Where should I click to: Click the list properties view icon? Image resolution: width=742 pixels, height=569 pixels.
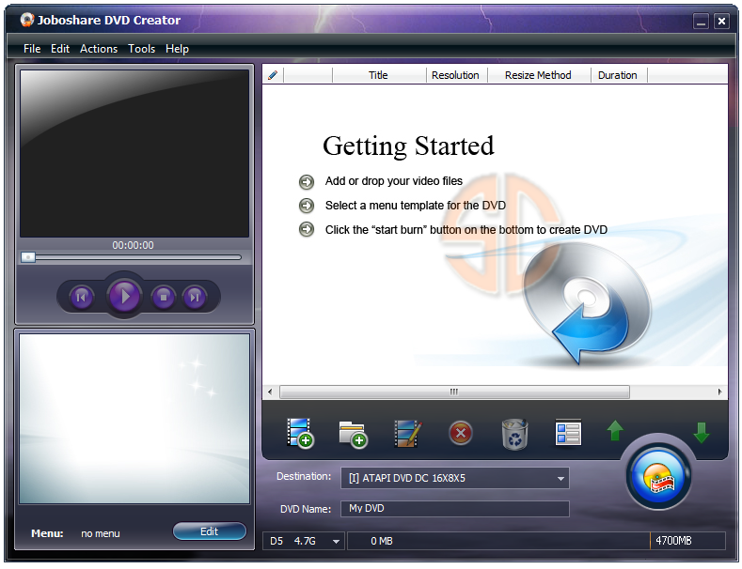coord(568,433)
